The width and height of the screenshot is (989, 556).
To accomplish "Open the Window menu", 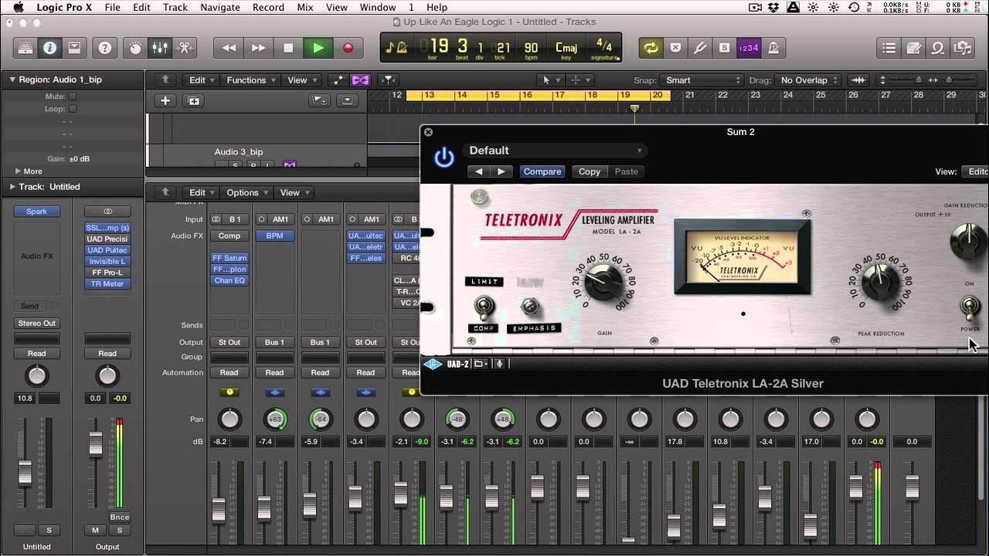I will tap(378, 7).
